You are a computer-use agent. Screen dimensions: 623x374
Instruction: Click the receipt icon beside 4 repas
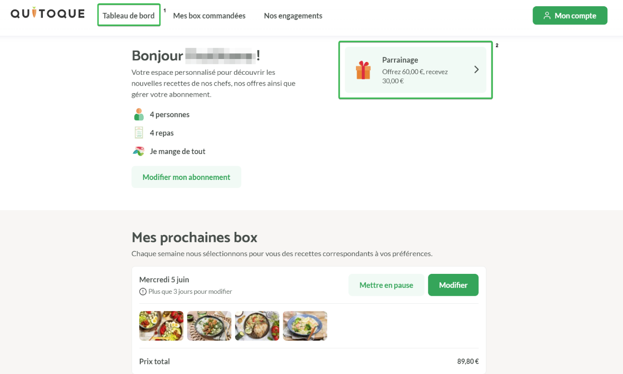click(x=139, y=133)
